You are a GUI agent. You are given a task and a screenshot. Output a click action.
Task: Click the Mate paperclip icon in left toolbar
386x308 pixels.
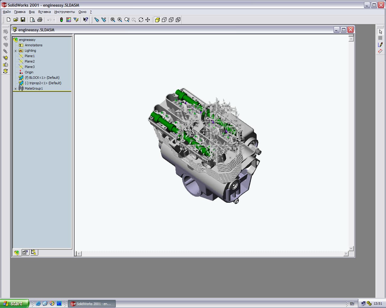pyautogui.click(x=5, y=51)
